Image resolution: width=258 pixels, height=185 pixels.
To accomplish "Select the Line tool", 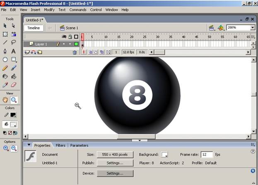I will [x=5, y=42].
